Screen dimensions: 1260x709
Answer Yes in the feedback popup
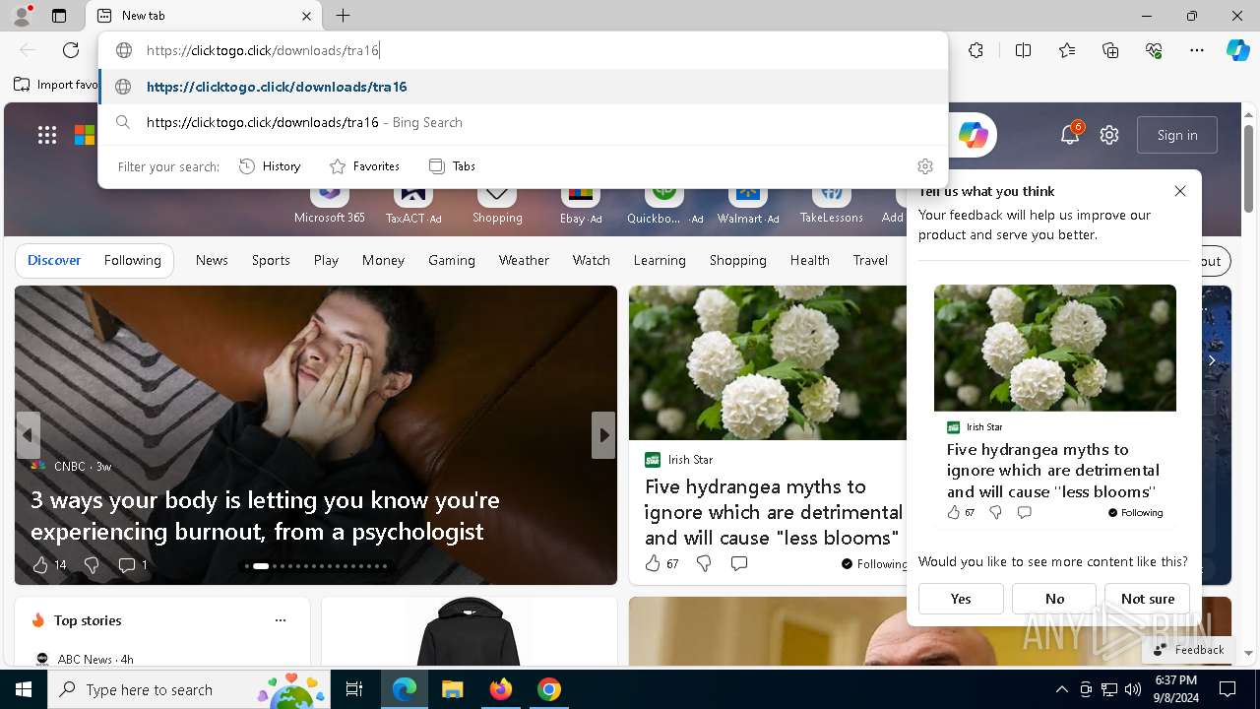tap(961, 599)
